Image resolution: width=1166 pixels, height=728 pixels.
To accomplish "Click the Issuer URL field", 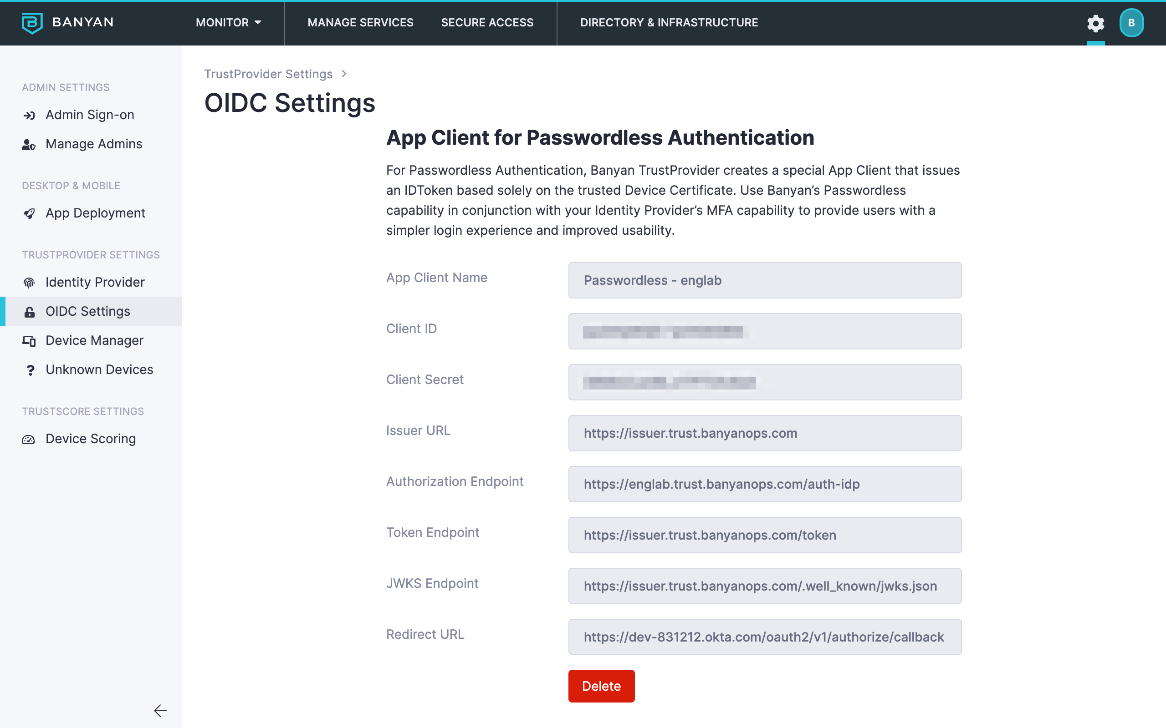I will [x=765, y=433].
